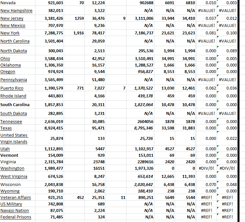Select italic cell 1,370,522
The height and width of the screenshot is (222, 245).
[140, 88]
